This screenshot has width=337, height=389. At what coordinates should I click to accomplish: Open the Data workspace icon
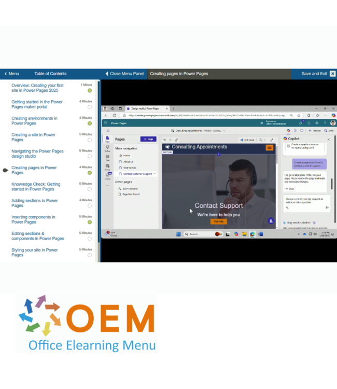107,158
